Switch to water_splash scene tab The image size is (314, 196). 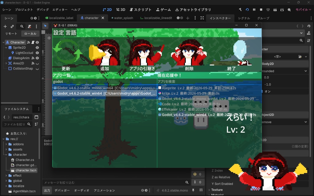click(122, 18)
